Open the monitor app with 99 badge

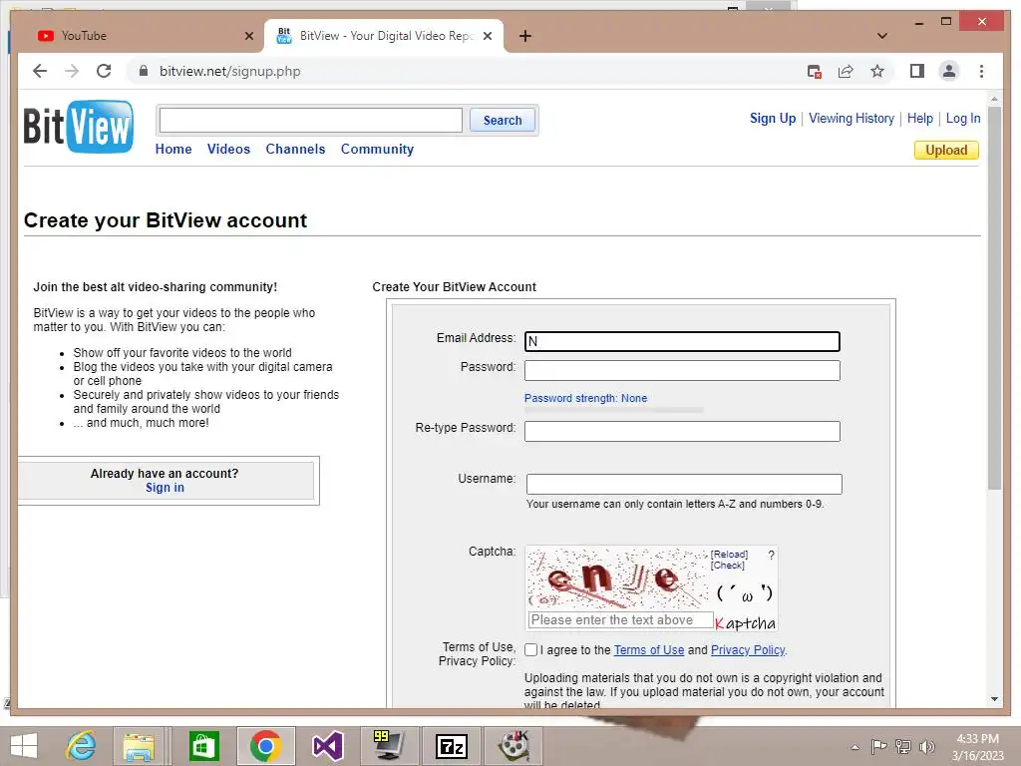click(389, 746)
